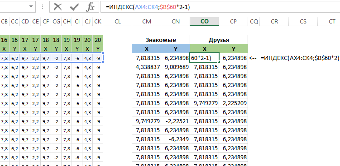Click the Друзья header cell
The image size is (340, 166).
(x=219, y=40)
